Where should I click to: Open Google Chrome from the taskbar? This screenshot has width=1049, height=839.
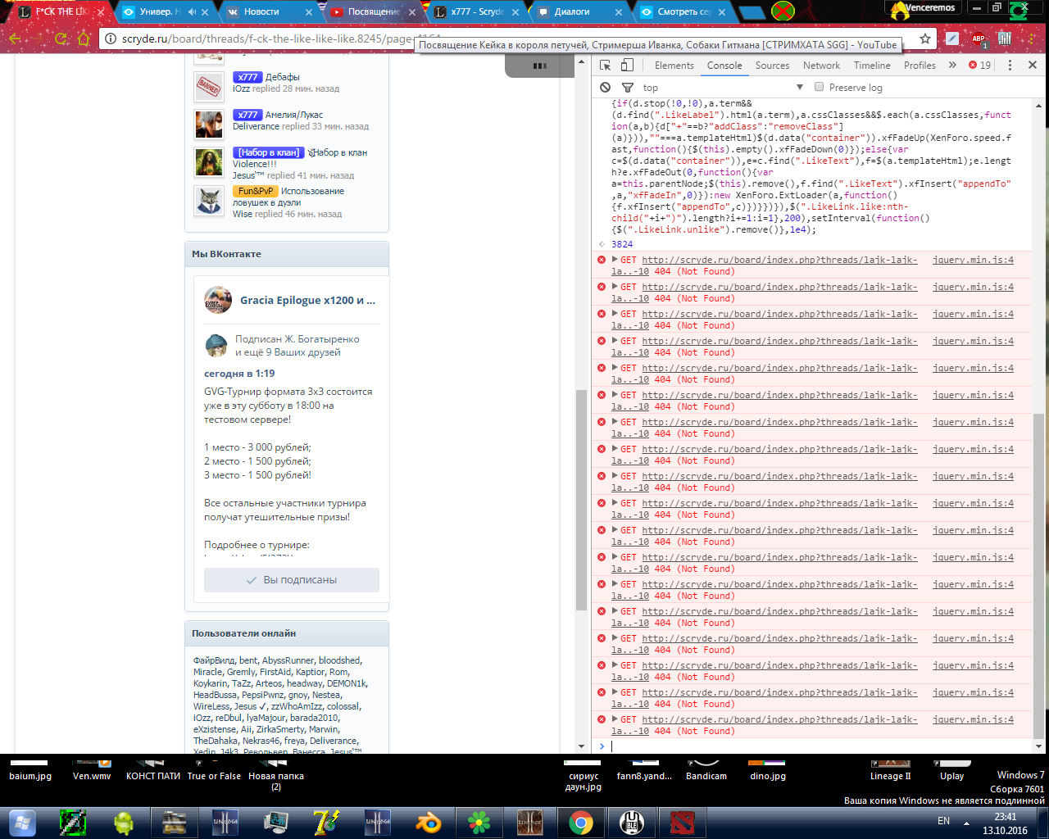[x=581, y=822]
